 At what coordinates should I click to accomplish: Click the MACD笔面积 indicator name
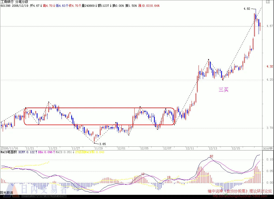click(x=9, y=152)
